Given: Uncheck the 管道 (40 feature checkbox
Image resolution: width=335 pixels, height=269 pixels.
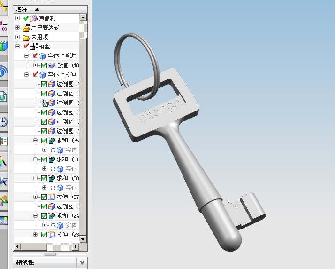Looking at the screenshot, I should (44, 65).
